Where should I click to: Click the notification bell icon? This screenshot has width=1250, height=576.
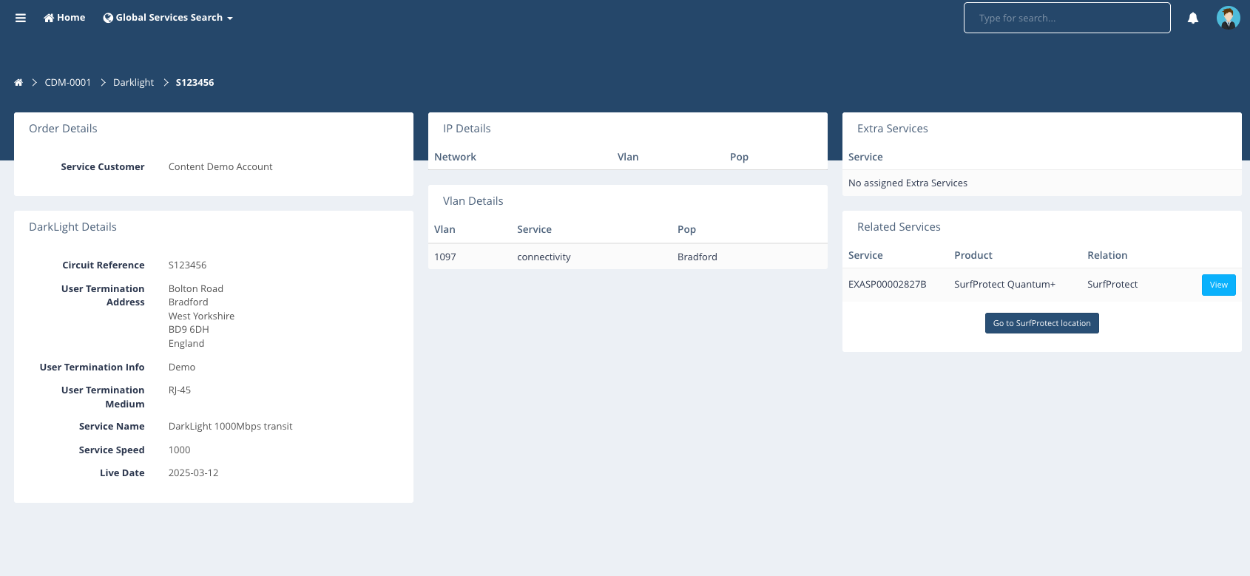[x=1192, y=18]
